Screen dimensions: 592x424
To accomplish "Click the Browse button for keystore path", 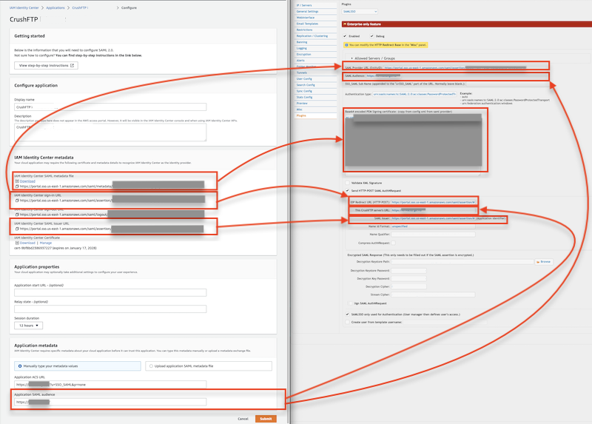I will [x=544, y=262].
